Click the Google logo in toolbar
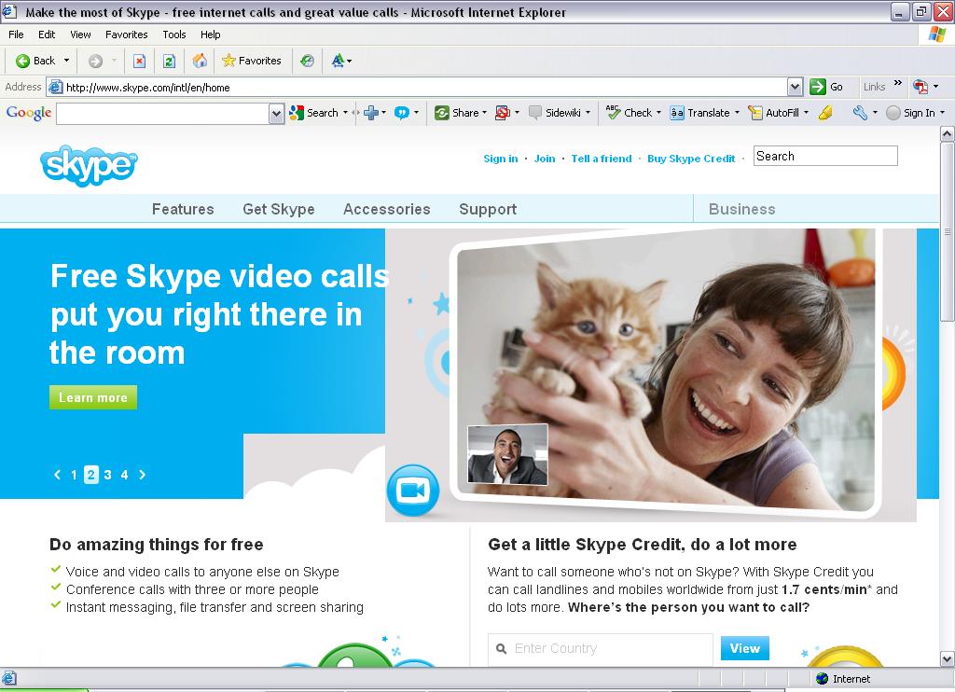The image size is (955, 692). click(x=29, y=113)
